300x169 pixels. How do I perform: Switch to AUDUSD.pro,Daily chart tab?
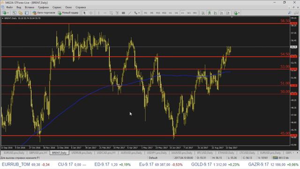tap(131, 153)
